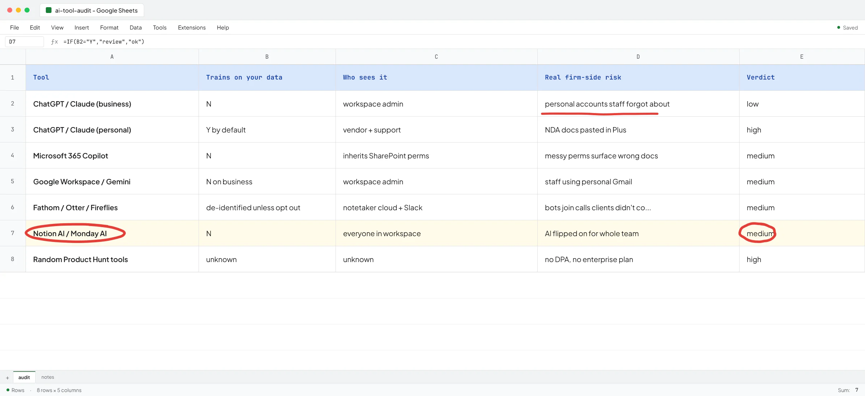Open the Data menu
This screenshot has width=865, height=396.
click(136, 28)
